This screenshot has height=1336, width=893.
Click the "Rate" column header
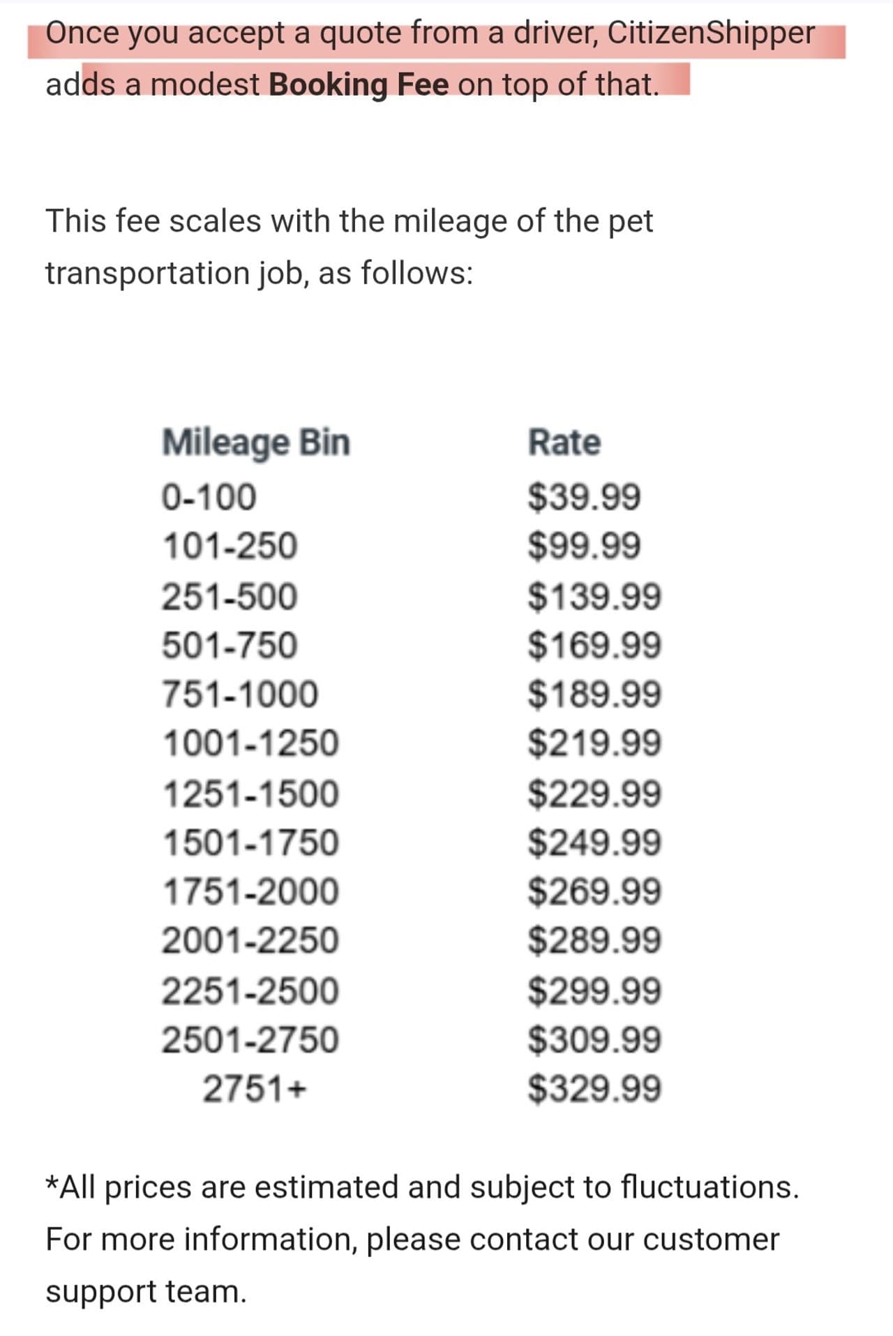pyautogui.click(x=564, y=443)
